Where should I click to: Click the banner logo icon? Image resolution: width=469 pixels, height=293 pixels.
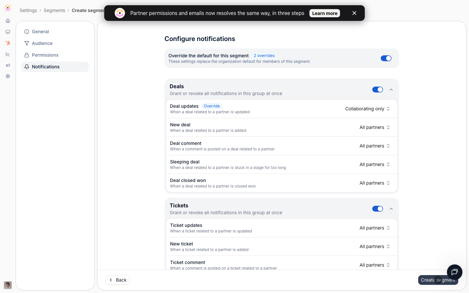pyautogui.click(x=120, y=13)
